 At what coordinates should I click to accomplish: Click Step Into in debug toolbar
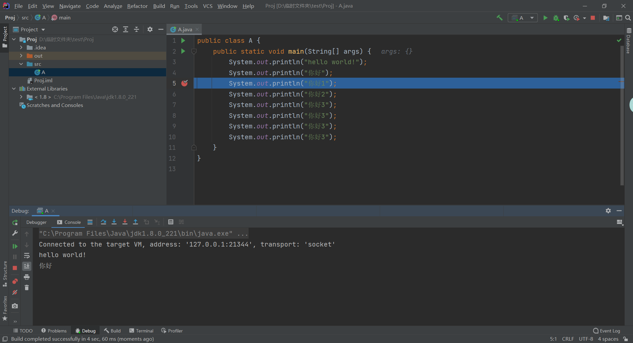[x=114, y=222]
